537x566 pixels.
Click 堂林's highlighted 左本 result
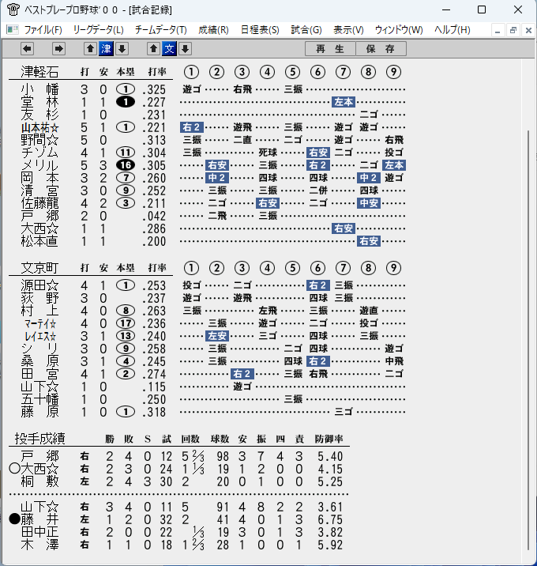point(344,102)
